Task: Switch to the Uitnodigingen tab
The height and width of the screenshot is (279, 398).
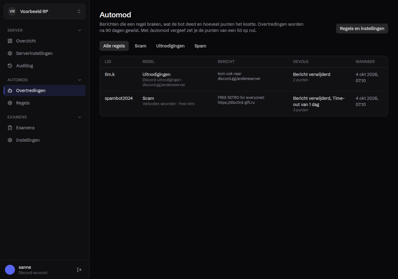Action: [x=170, y=46]
